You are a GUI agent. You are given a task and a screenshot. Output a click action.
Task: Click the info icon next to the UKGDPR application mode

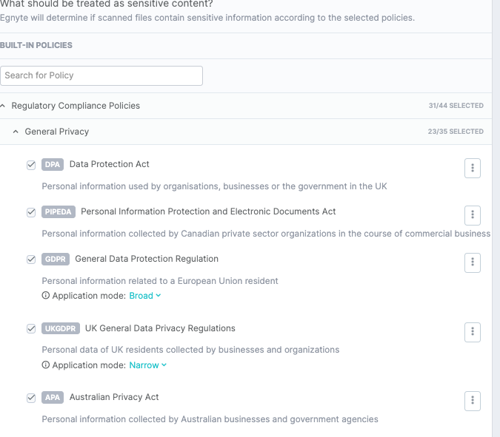(46, 365)
